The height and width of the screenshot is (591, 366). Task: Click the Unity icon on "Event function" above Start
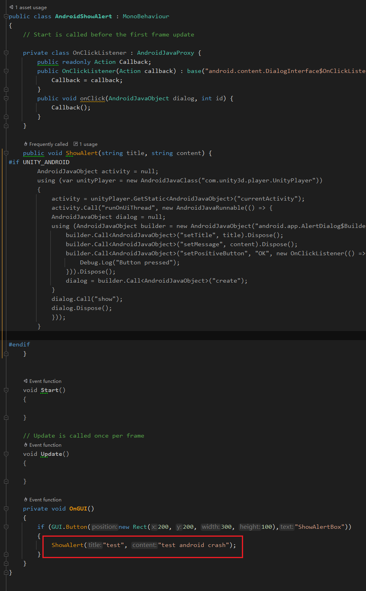[25, 381]
